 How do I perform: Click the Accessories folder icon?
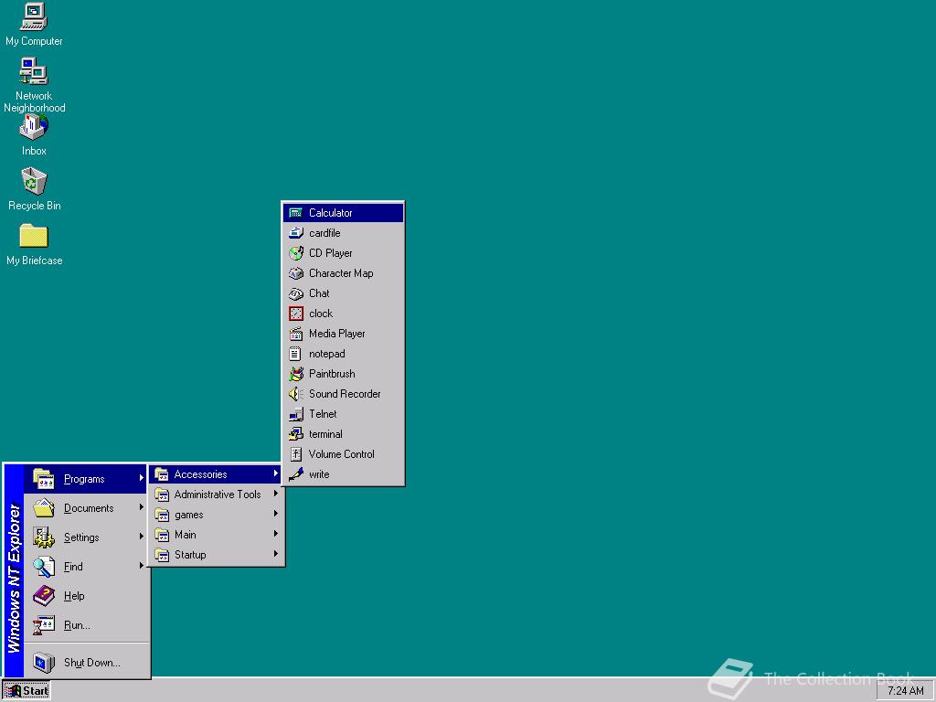(161, 474)
